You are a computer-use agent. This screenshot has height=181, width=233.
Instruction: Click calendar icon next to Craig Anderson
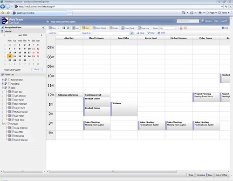[9, 128]
